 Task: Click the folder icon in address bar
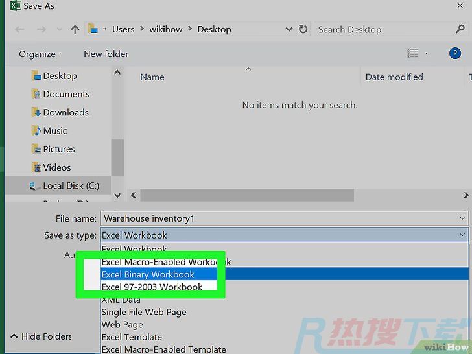93,29
